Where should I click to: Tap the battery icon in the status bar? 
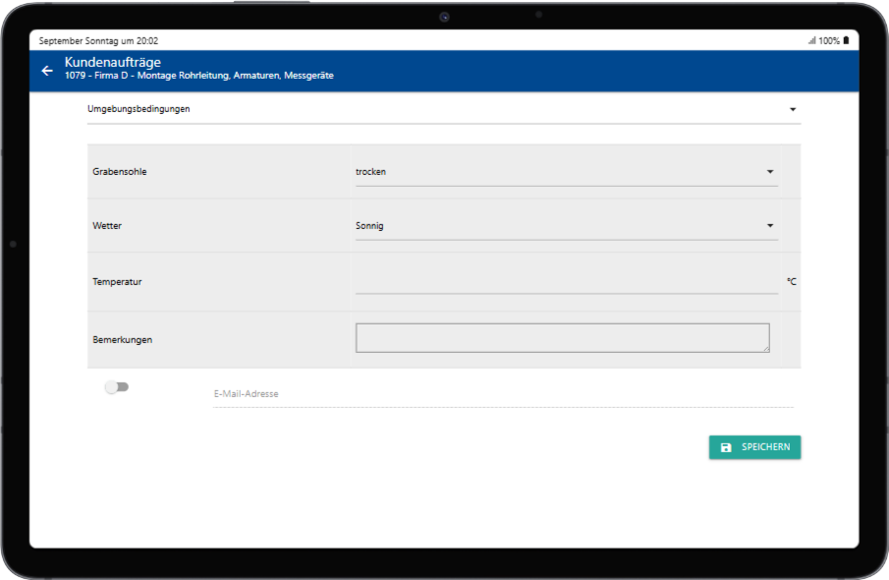(846, 41)
